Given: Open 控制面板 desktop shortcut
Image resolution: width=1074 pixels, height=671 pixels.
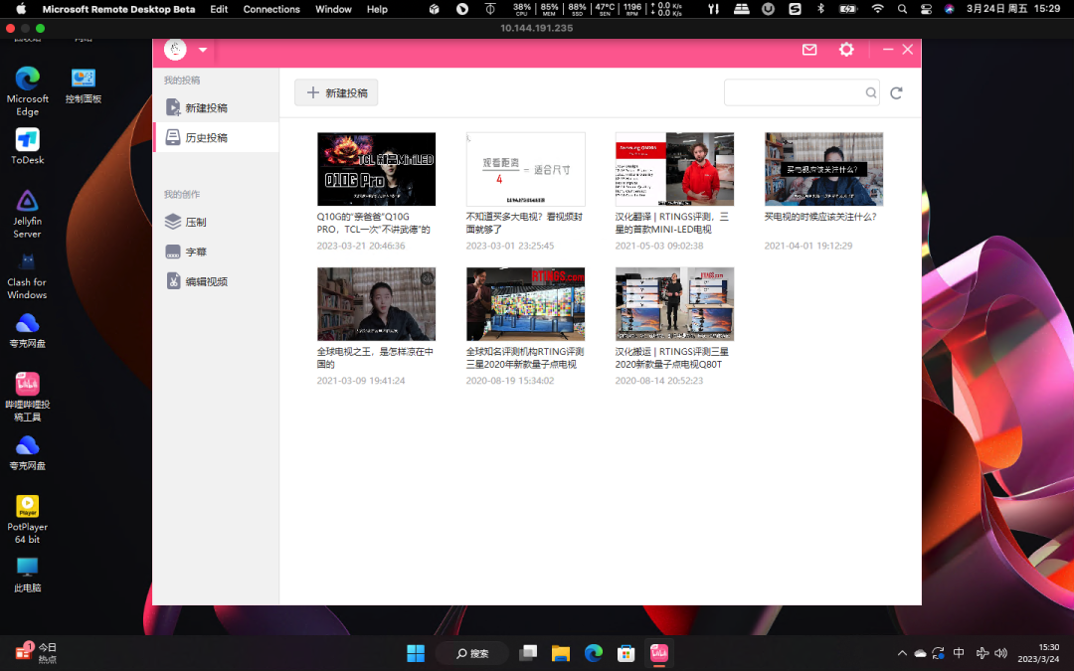Looking at the screenshot, I should [x=84, y=86].
